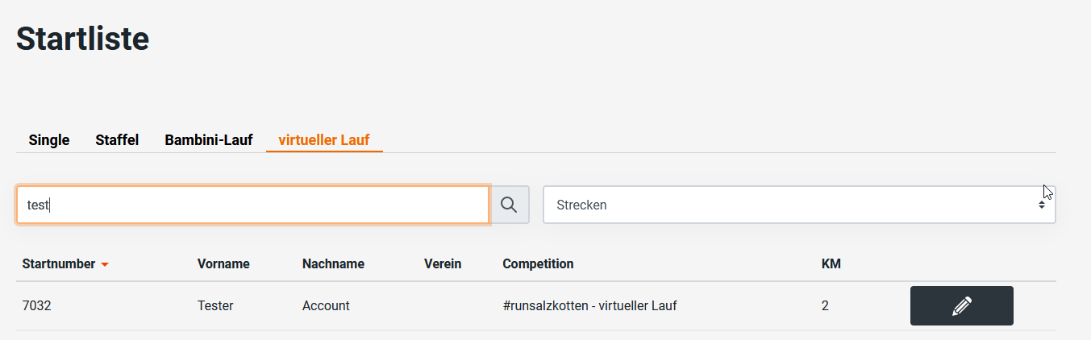Screen dimensions: 1091x340
Task: Focus the search field containing "test"
Action: (252, 205)
